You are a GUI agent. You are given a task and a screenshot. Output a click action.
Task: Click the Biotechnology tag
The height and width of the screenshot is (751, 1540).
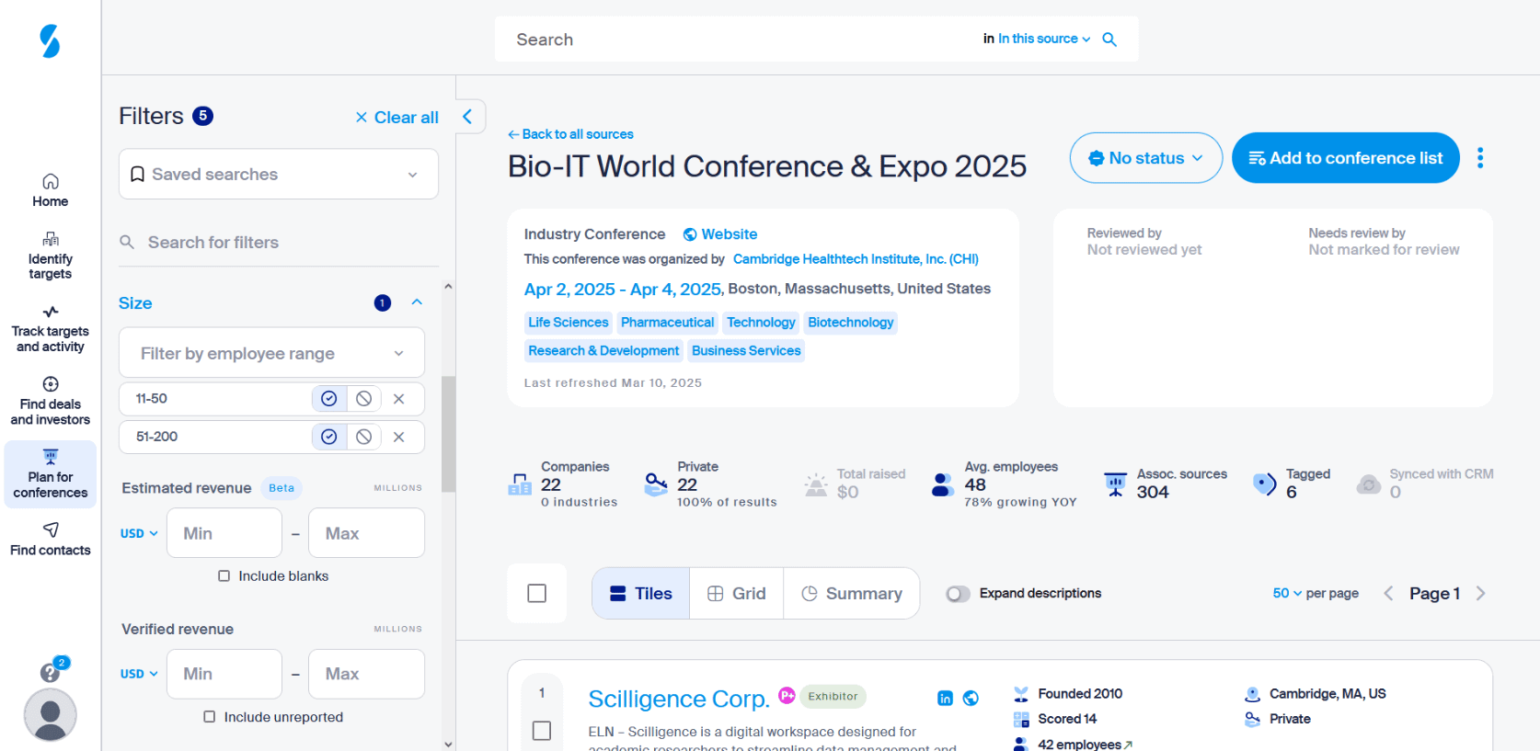850,323
